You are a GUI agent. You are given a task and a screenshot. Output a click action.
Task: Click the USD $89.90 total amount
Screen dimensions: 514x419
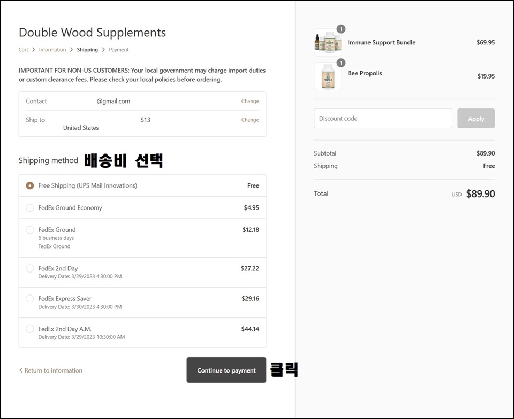point(473,193)
